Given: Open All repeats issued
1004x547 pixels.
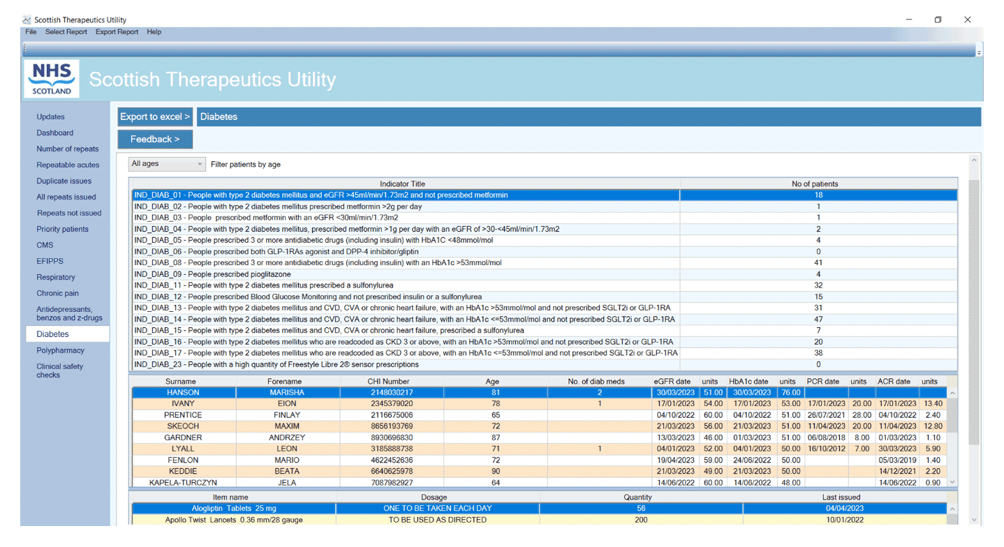Looking at the screenshot, I should tap(66, 197).
